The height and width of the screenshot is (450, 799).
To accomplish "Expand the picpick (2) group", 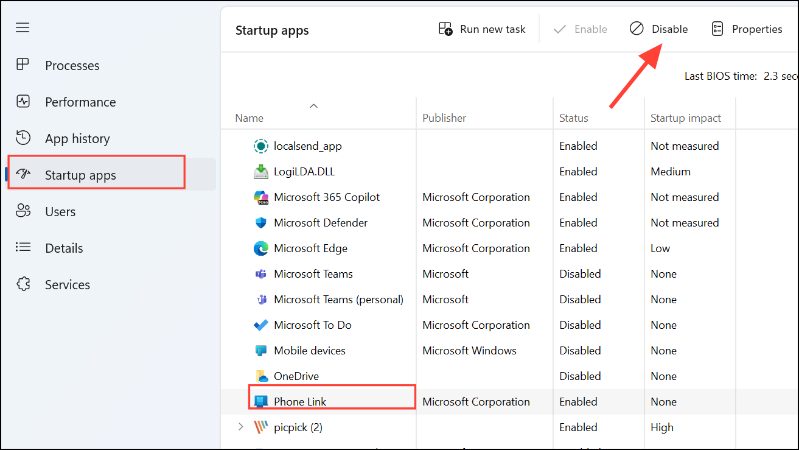I will pos(241,427).
